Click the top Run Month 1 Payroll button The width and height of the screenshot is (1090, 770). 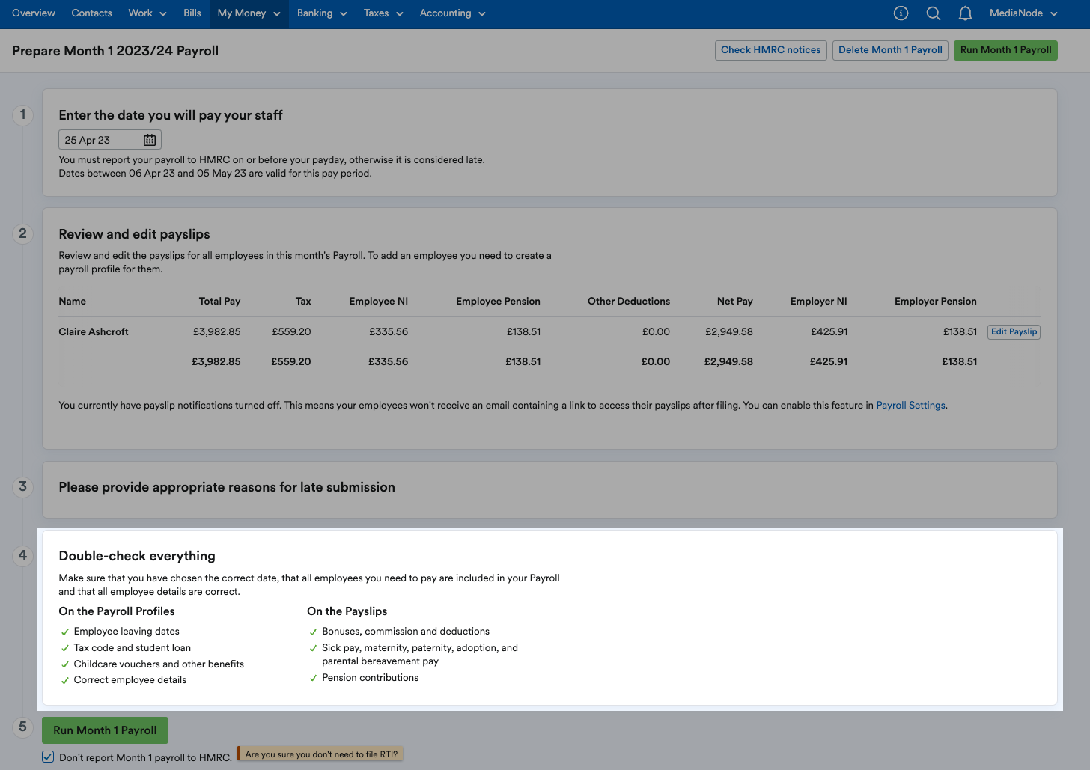point(1005,50)
